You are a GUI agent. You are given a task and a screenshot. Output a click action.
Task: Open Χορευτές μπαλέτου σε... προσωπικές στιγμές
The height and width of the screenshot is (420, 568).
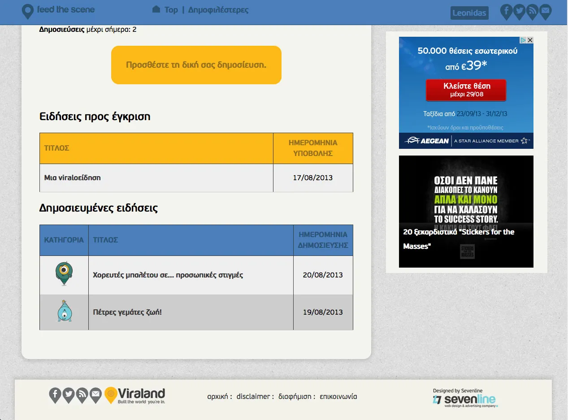[x=168, y=275]
